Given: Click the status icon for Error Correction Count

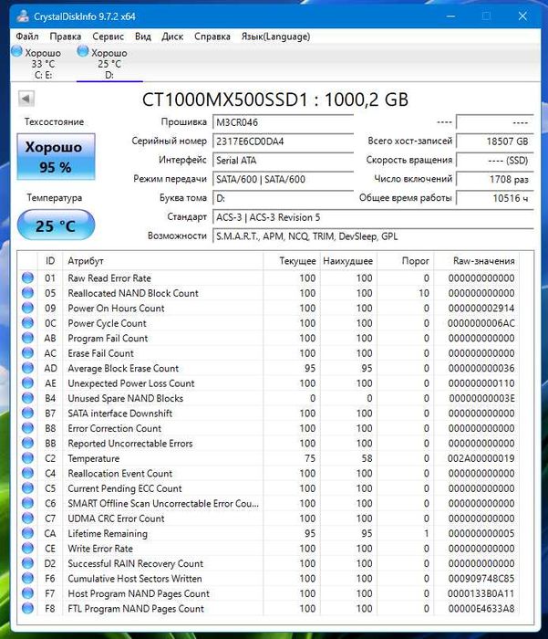Looking at the screenshot, I should click(27, 428).
